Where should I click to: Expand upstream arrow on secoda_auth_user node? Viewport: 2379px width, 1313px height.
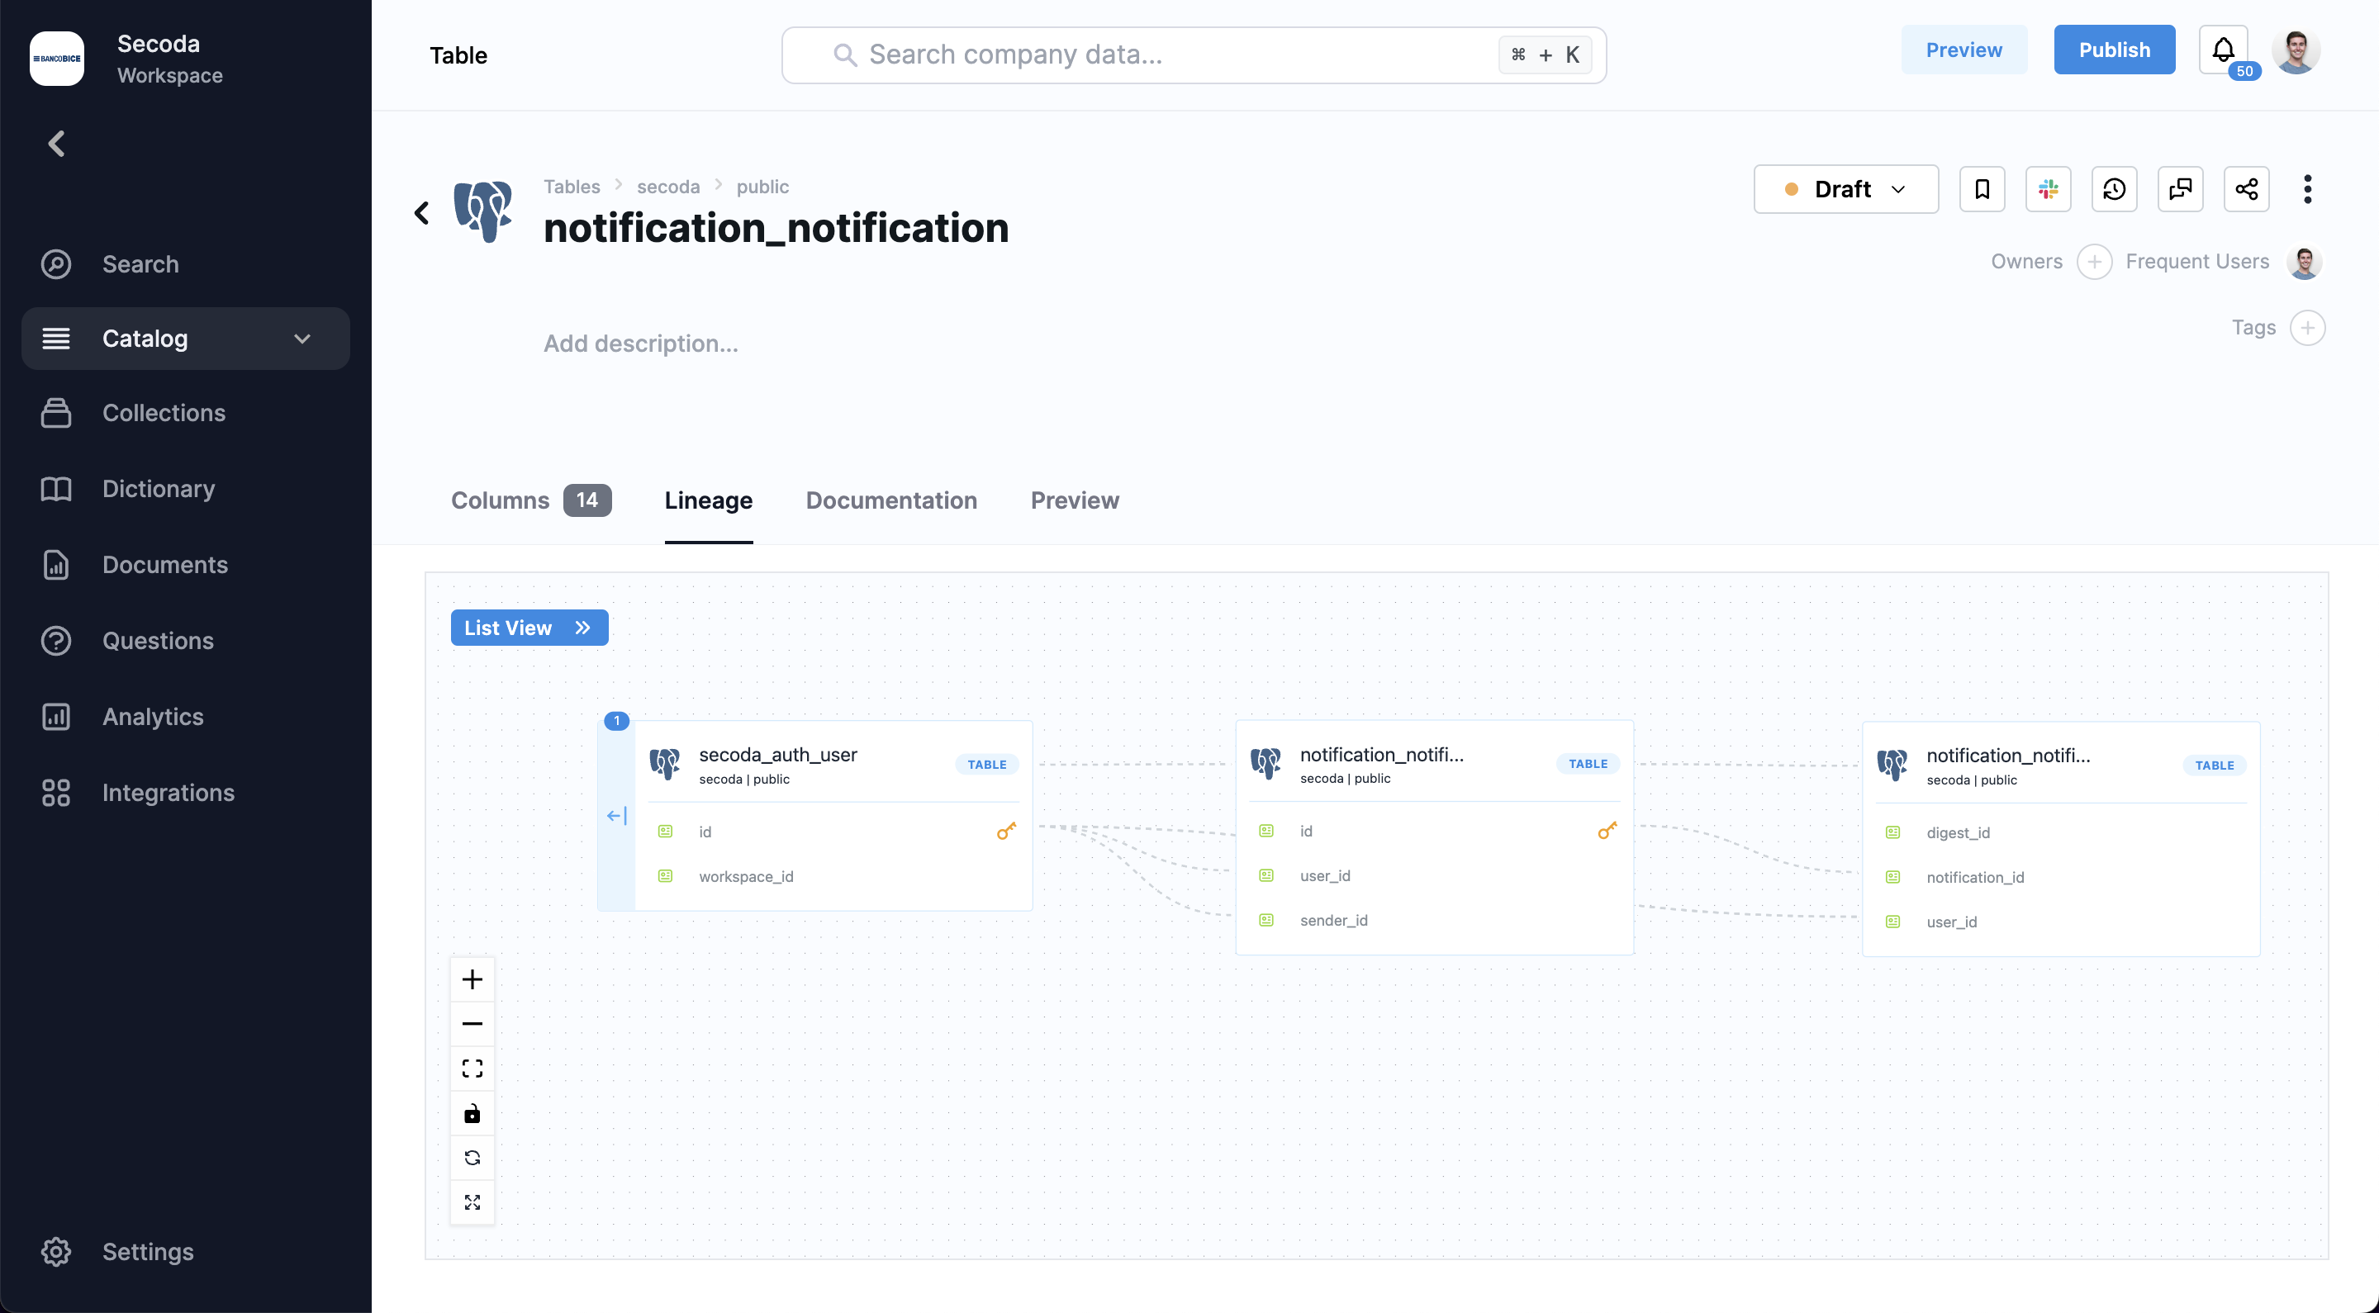coord(616,816)
